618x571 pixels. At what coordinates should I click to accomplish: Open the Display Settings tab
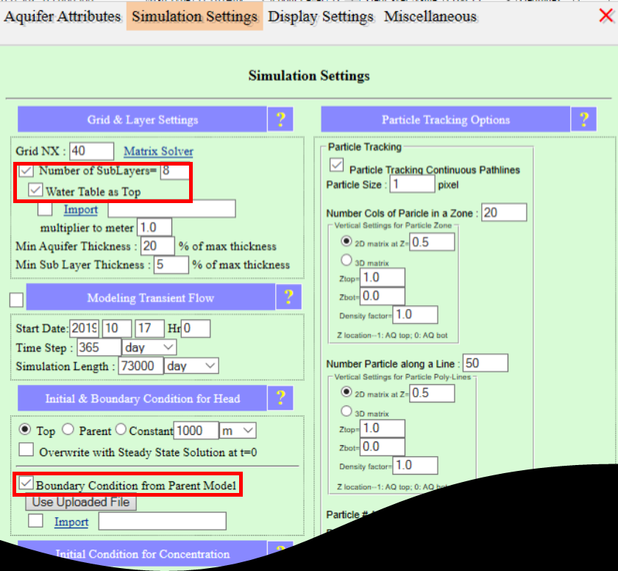[321, 16]
